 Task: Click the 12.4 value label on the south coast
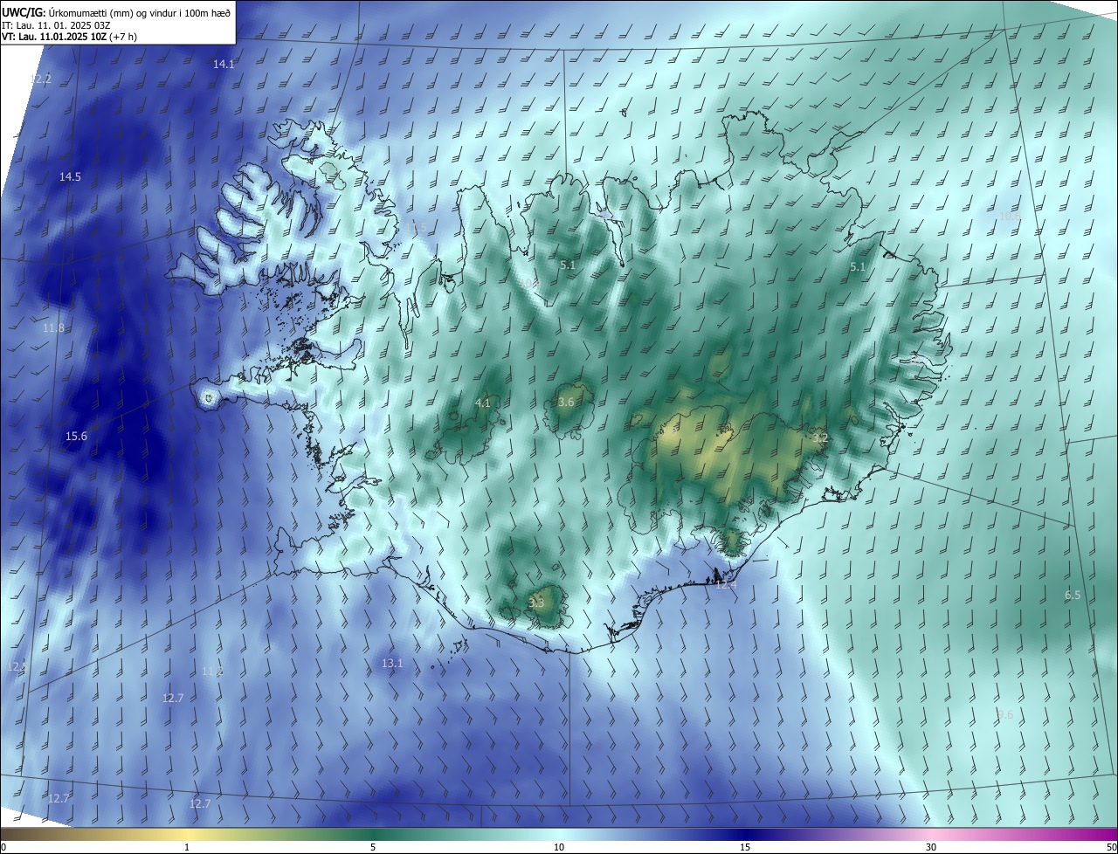726,584
